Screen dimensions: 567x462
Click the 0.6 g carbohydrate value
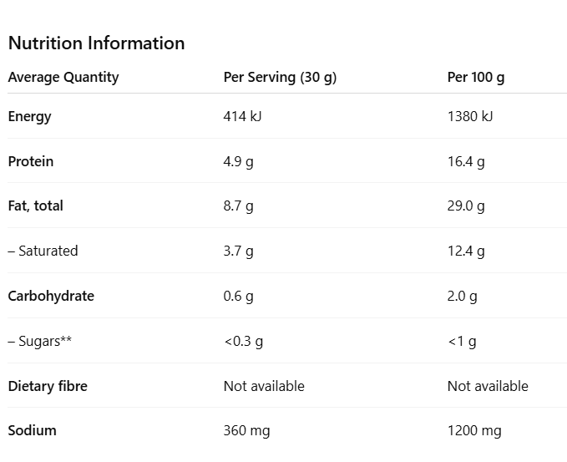239,297
